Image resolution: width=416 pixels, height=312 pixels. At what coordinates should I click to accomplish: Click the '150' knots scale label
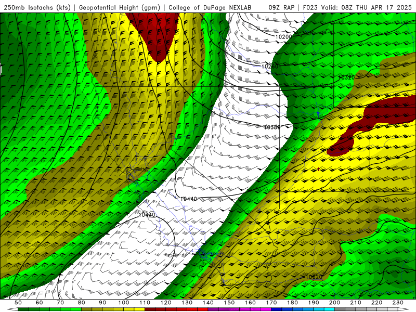click(x=229, y=303)
